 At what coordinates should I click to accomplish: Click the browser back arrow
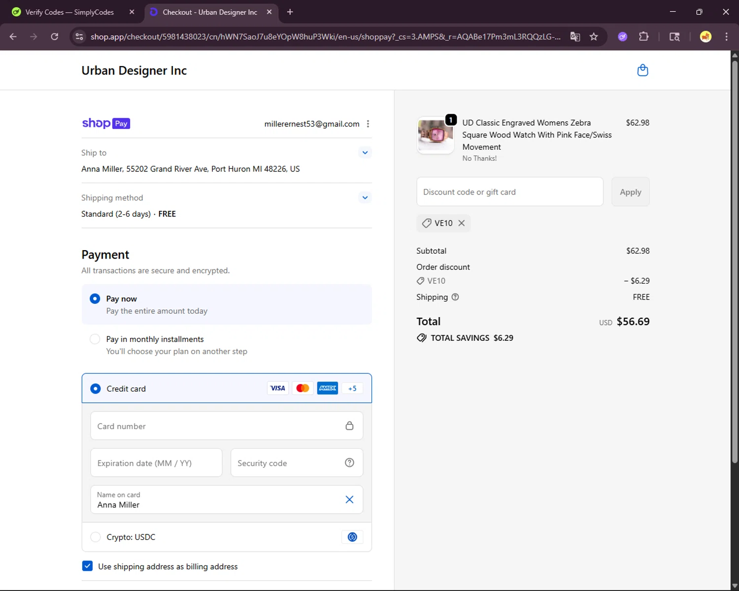[x=13, y=36]
